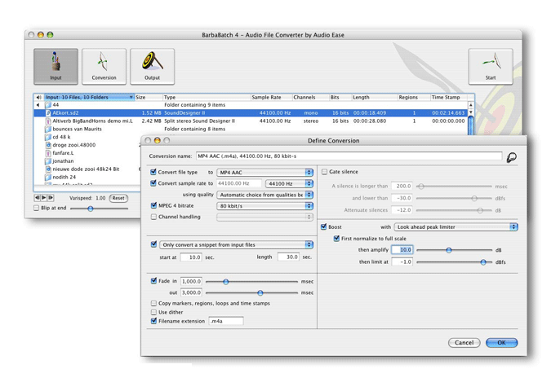Click the play button in main window
Image resolution: width=560 pixels, height=391 pixels.
tap(44, 197)
